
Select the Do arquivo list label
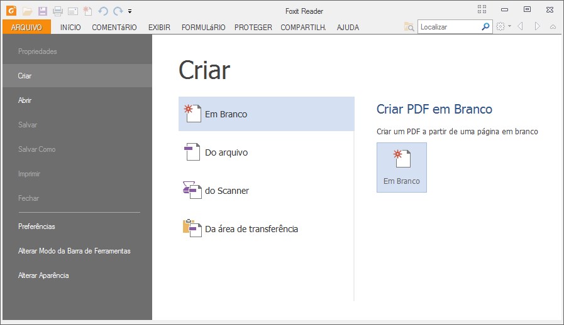[226, 152]
